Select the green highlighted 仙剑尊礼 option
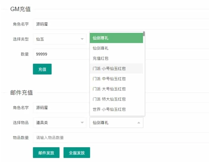The width and height of the screenshot is (209, 163). (116, 38)
